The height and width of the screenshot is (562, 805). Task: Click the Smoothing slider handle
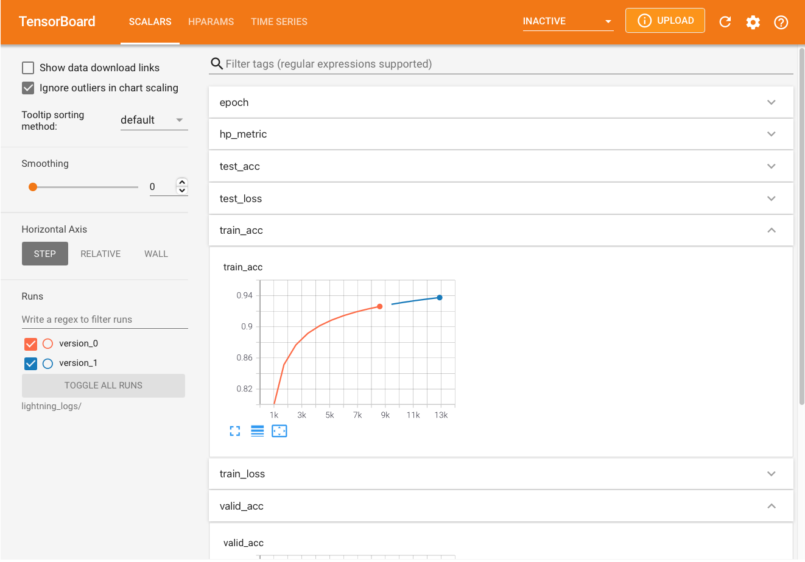tap(33, 187)
